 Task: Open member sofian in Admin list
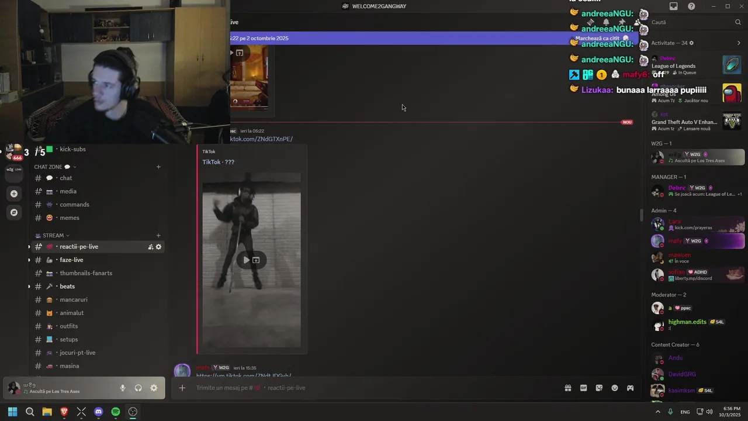tap(697, 274)
